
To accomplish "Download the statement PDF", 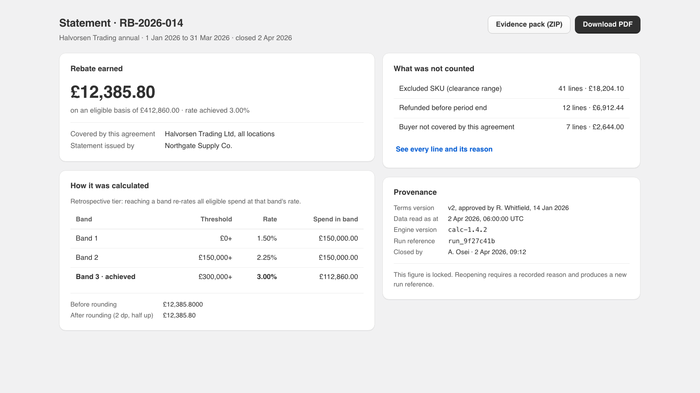I will pos(608,24).
